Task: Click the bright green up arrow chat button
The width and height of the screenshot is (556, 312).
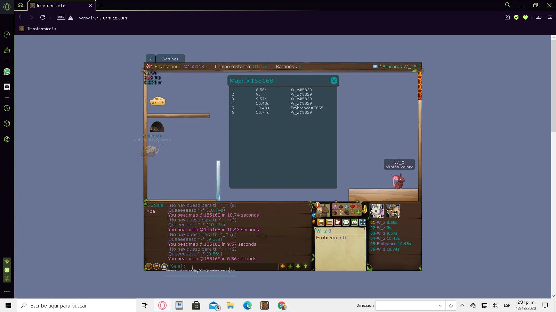Action: pyautogui.click(x=306, y=266)
